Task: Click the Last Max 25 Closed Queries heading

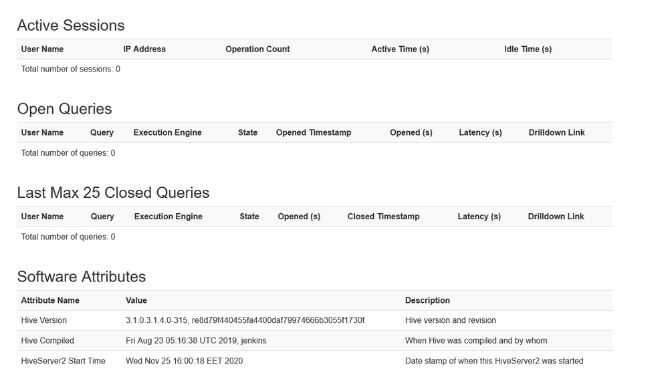Action: [113, 193]
